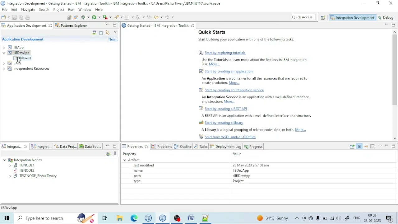The image size is (398, 224).
Task: Switch to the Patterns Explorer tab
Action: coord(71,26)
